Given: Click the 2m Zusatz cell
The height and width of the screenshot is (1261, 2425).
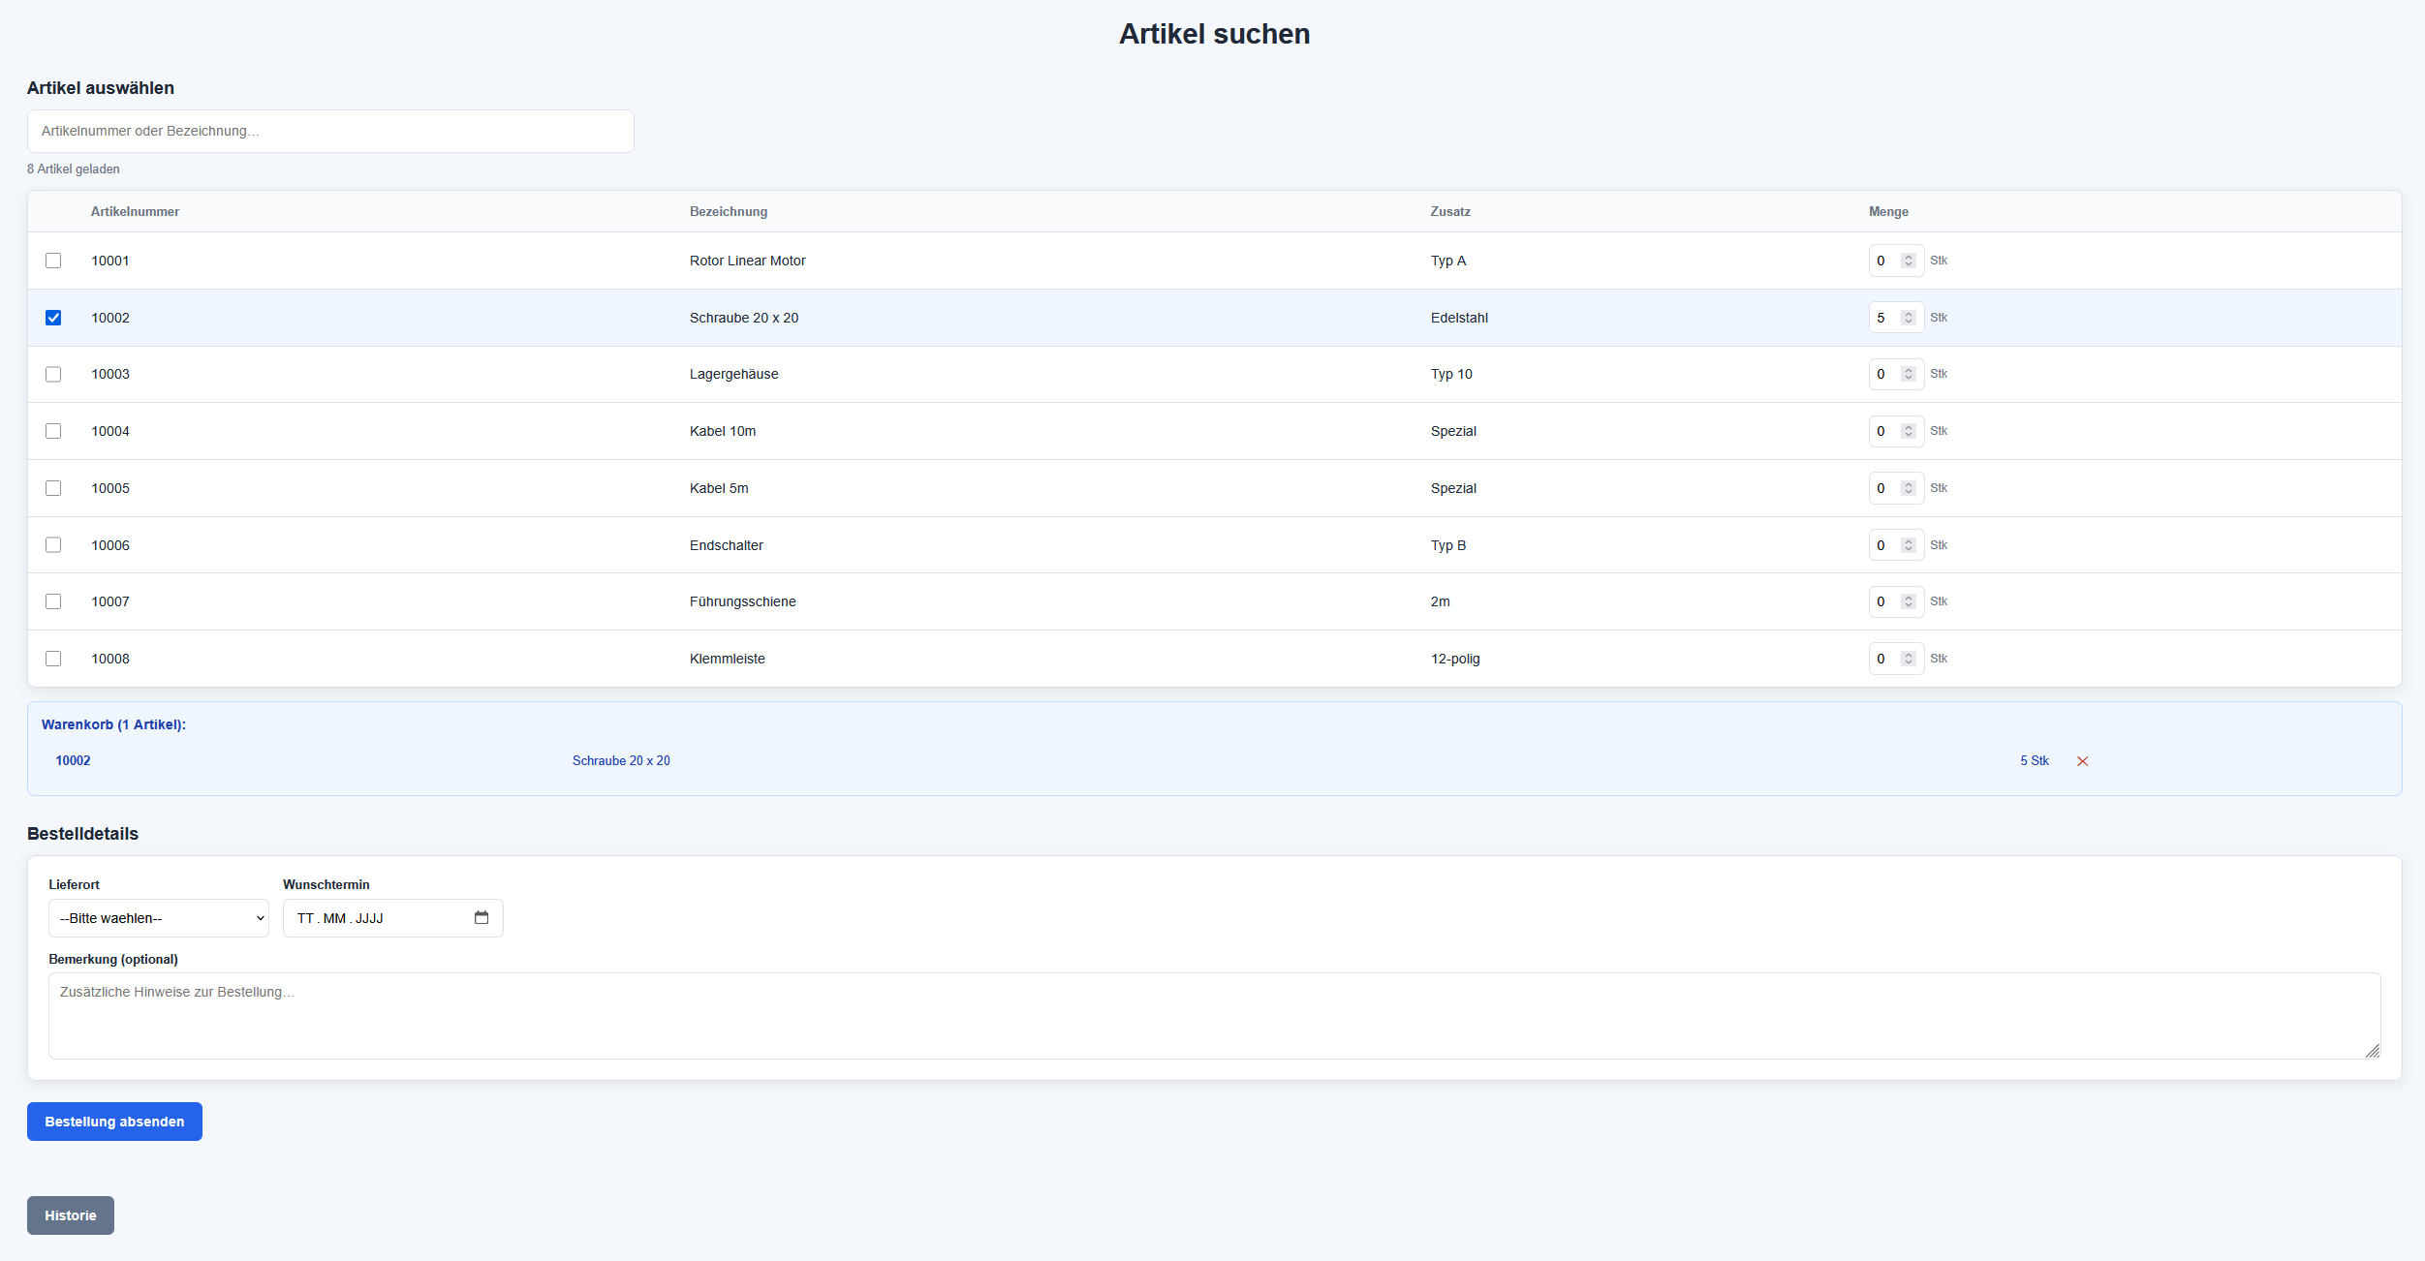Looking at the screenshot, I should click(x=1441, y=601).
